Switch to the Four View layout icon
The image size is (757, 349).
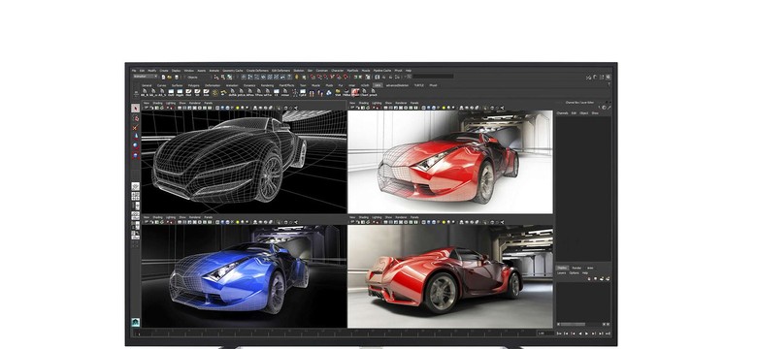tap(136, 196)
